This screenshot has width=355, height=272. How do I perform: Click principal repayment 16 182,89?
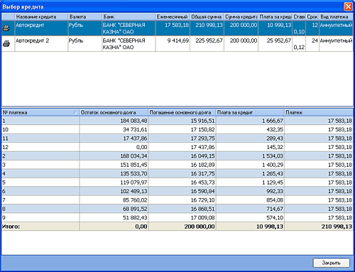(x=202, y=165)
